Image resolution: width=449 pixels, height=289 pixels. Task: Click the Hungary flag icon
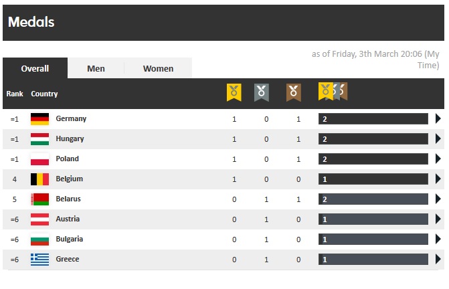[x=39, y=139]
